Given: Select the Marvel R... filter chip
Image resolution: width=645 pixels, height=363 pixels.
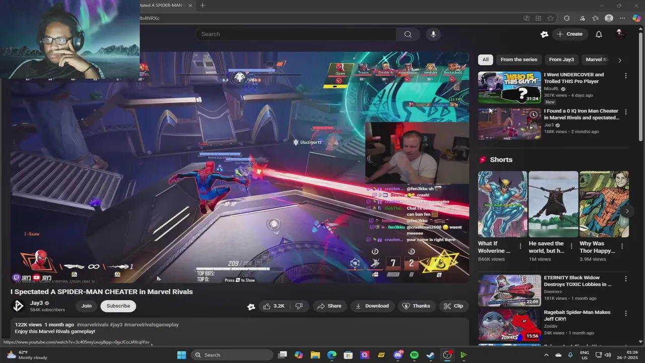Looking at the screenshot, I should 597,59.
